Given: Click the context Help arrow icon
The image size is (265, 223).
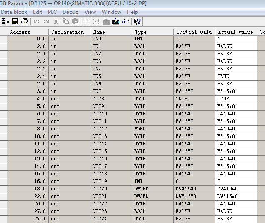Looking at the screenshot, I should 137,22.
